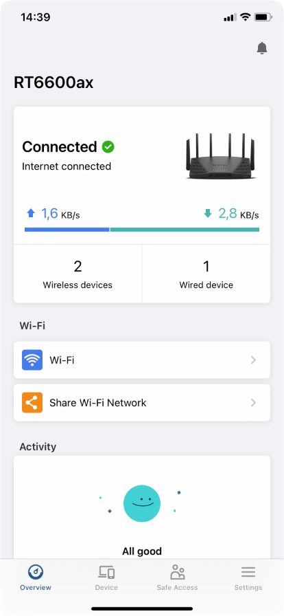284x616 pixels.
Task: Open Share Wi-Fi Network chevron
Action: [x=253, y=403]
